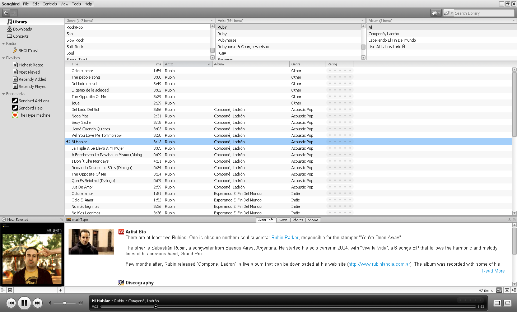Skip to next track
The width and height of the screenshot is (517, 312).
point(38,303)
